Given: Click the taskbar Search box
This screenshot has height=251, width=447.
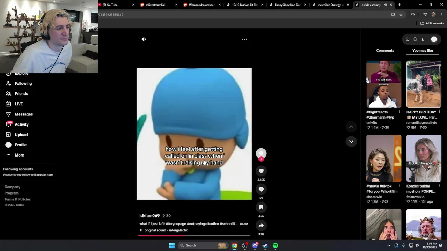Looking at the screenshot, I should tap(203, 245).
